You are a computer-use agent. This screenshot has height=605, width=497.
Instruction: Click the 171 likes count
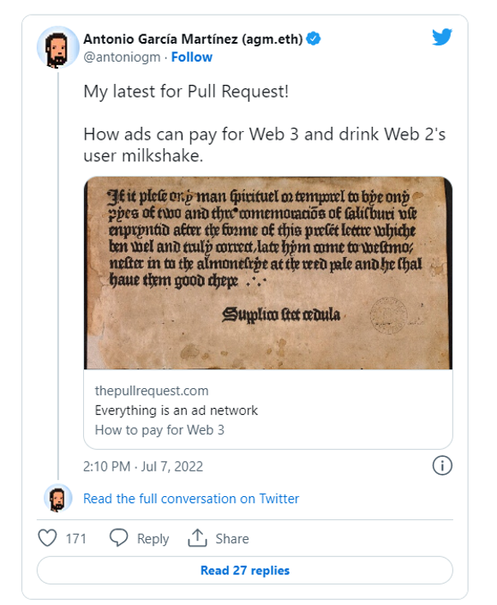click(75, 539)
